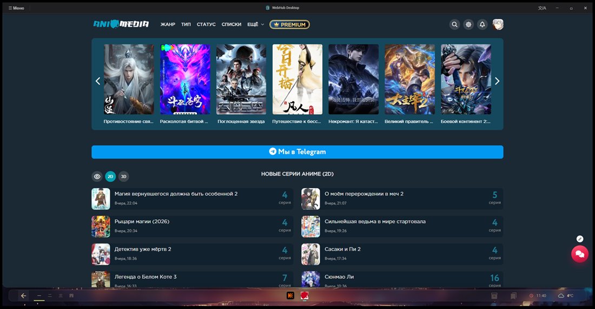Open Сасаки и Пи 2 entry
Viewport: 595px width, 309px height.
coord(402,254)
